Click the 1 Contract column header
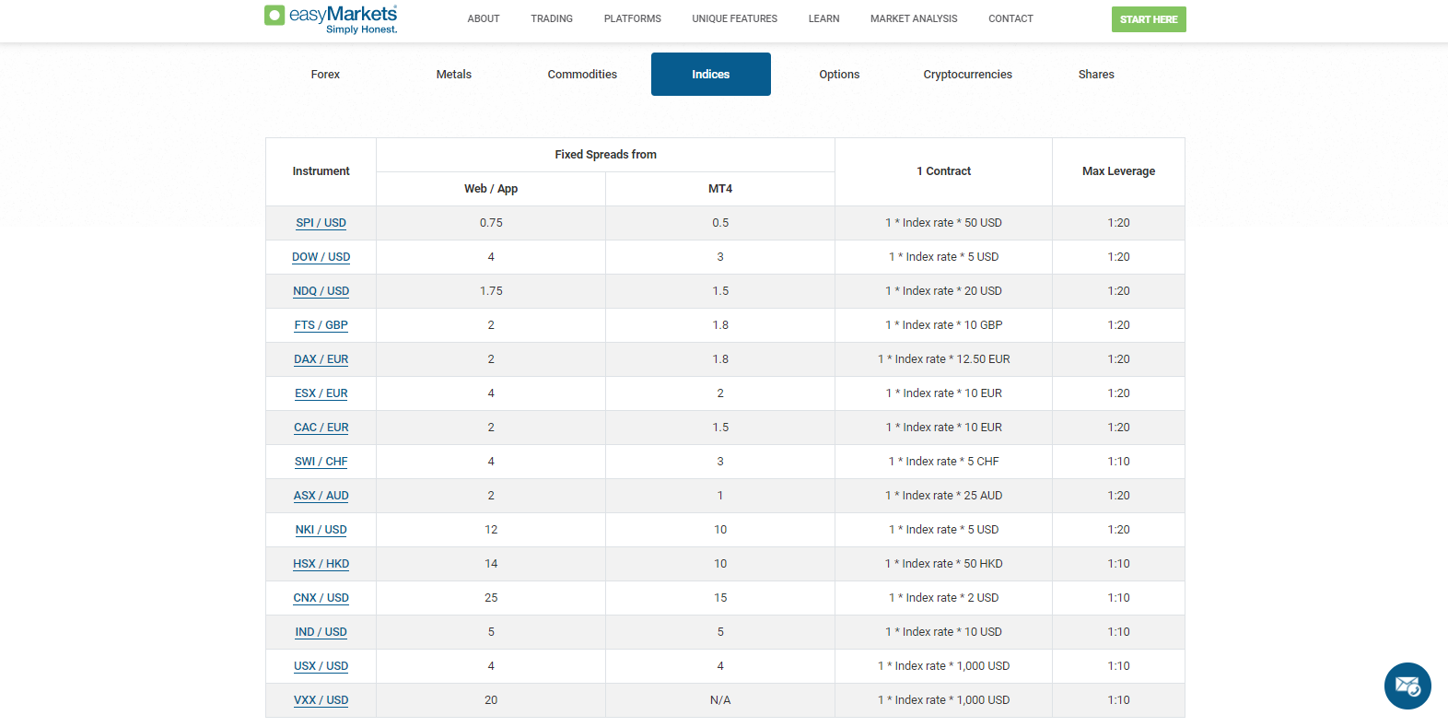Viewport: 1448px width, 727px height. coord(943,171)
